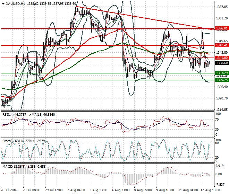Select the 8 Aug 09:00 time label
The width and height of the screenshot is (229, 194).
[x=143, y=190]
